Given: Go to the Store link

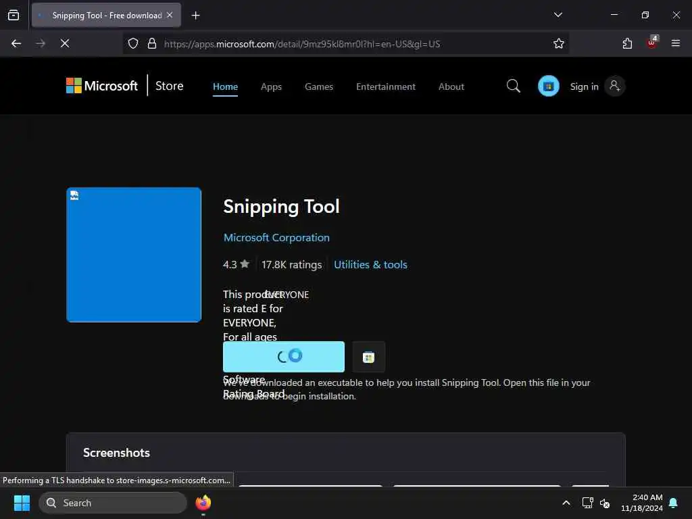Looking at the screenshot, I should pos(170,86).
